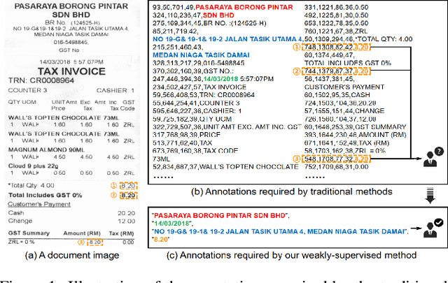The image size is (448, 283).
Task: Click '12.00' change amount on the receipt image
Action: (x=126, y=221)
